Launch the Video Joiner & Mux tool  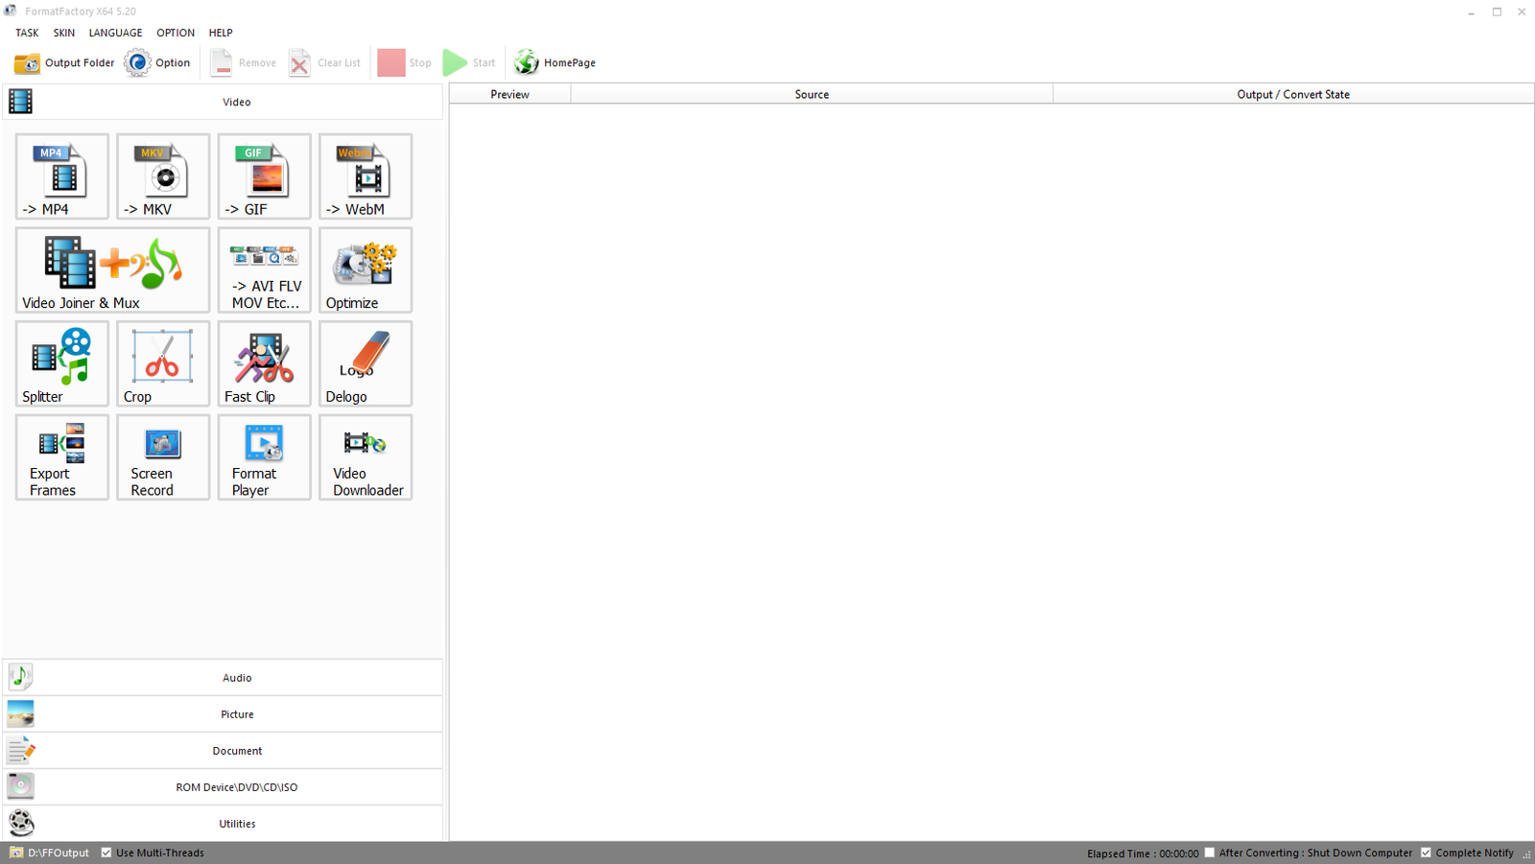[x=112, y=270]
